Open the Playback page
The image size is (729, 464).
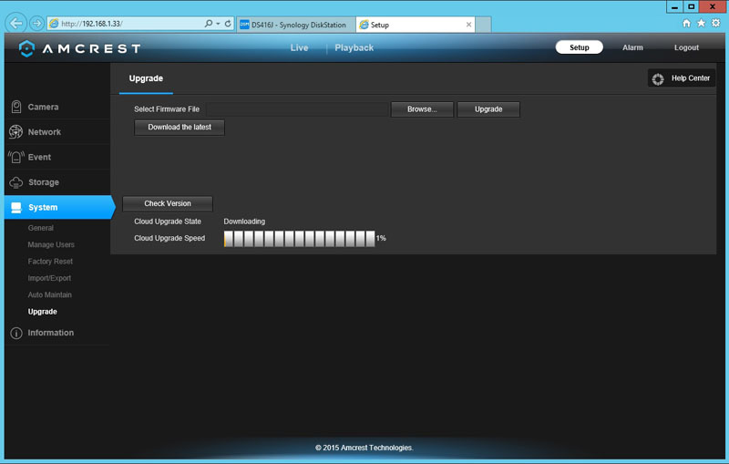[x=354, y=48]
